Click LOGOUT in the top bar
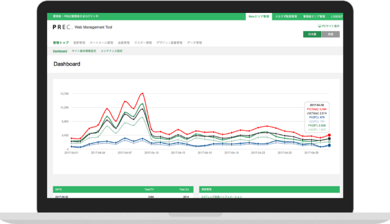Screen dimensions: 390x224 tap(337, 17)
